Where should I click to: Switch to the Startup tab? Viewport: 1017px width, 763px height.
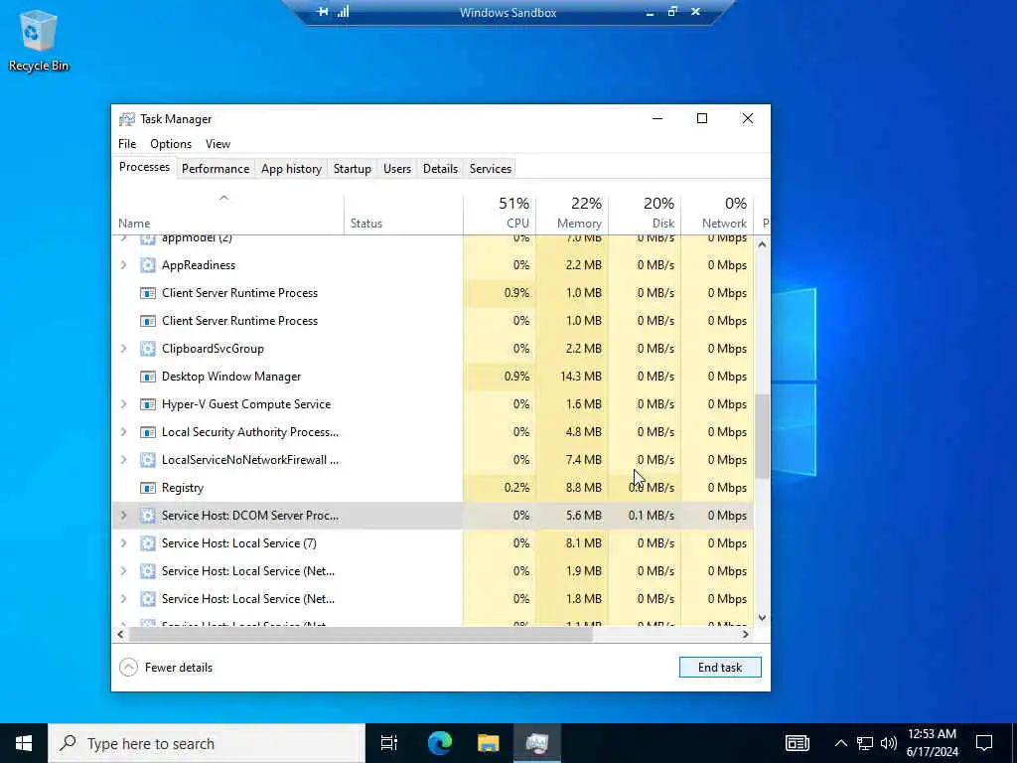click(353, 169)
